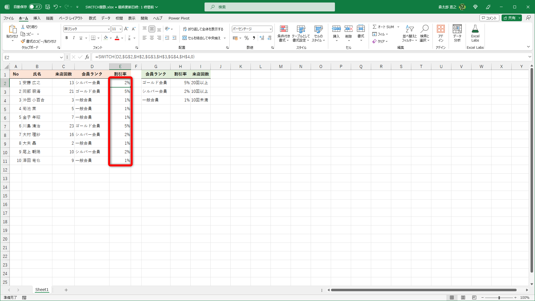
Task: Click the percent style icon
Action: click(246, 38)
